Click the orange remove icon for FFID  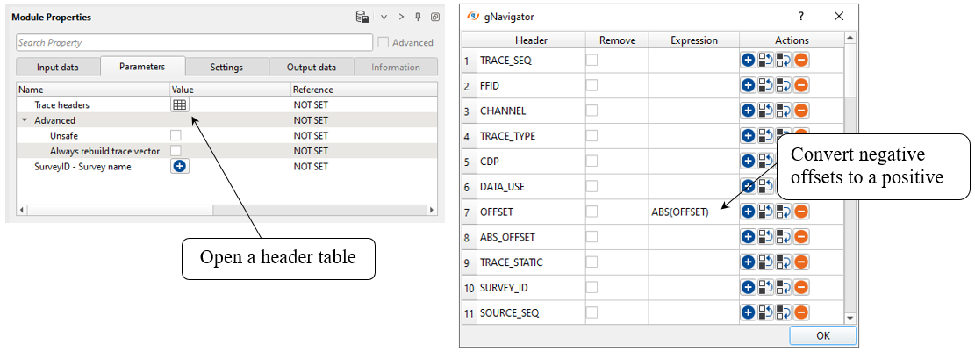click(x=801, y=86)
